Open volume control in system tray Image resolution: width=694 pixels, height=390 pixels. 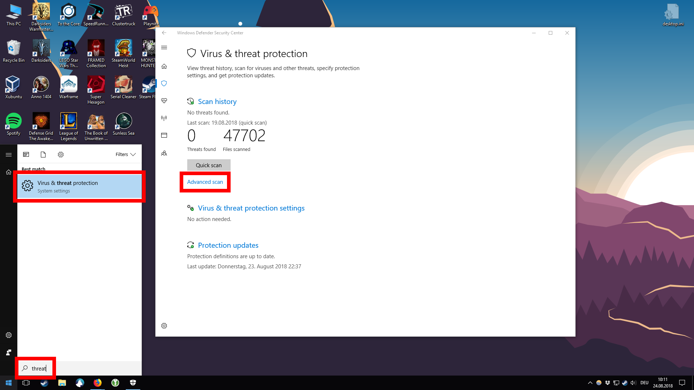coord(633,383)
